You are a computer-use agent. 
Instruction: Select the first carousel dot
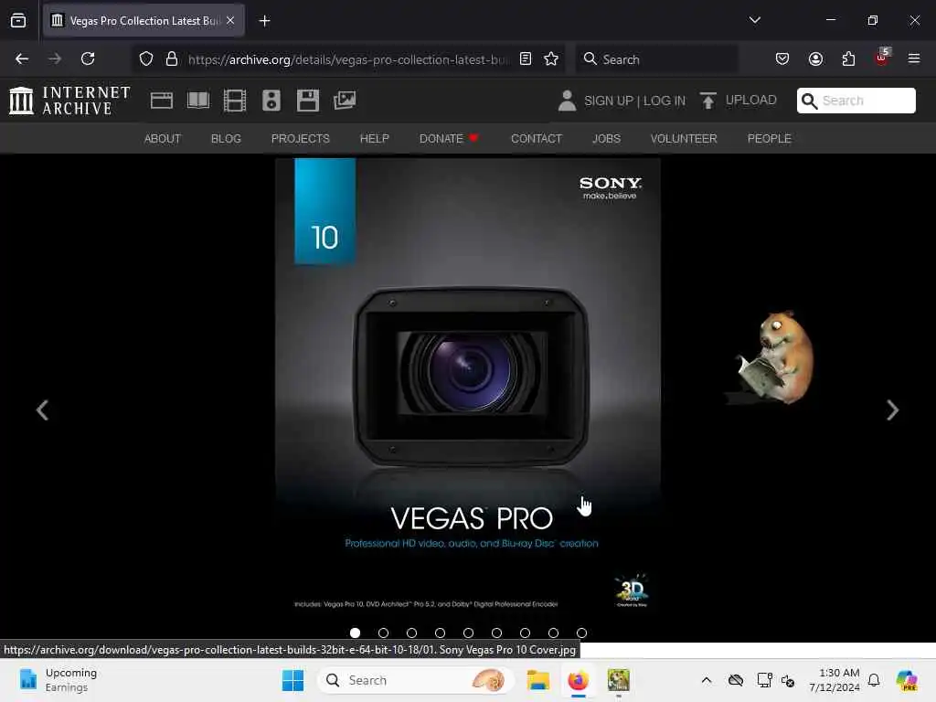pos(356,633)
